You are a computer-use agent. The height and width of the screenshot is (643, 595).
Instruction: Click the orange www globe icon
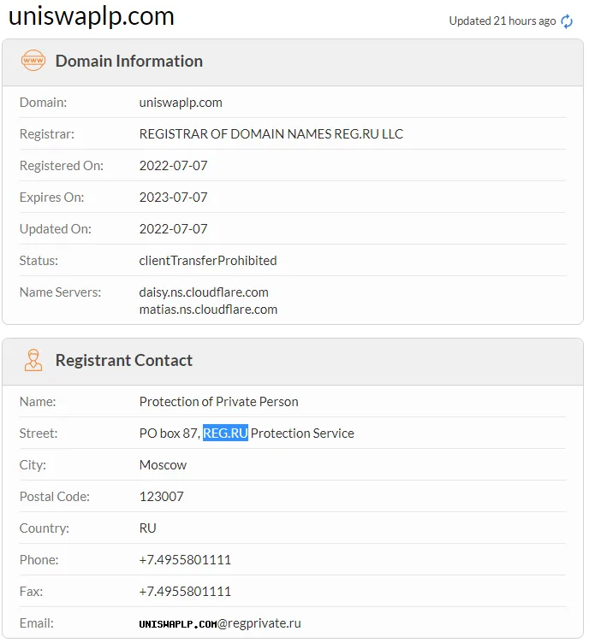[33, 61]
